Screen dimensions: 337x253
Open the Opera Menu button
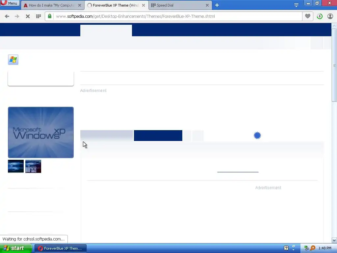[10, 3]
